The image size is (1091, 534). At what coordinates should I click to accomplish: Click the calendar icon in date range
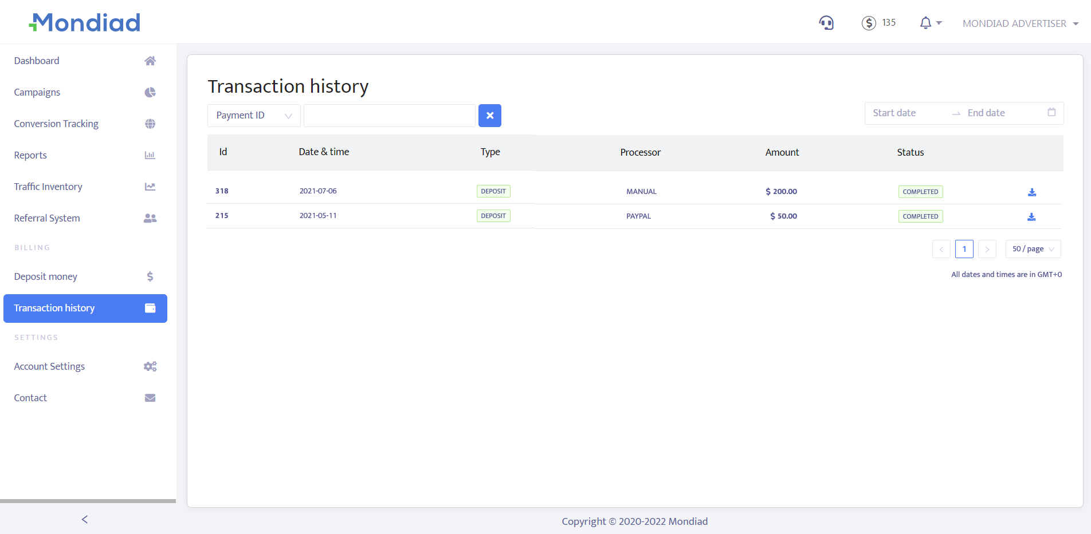(1051, 113)
